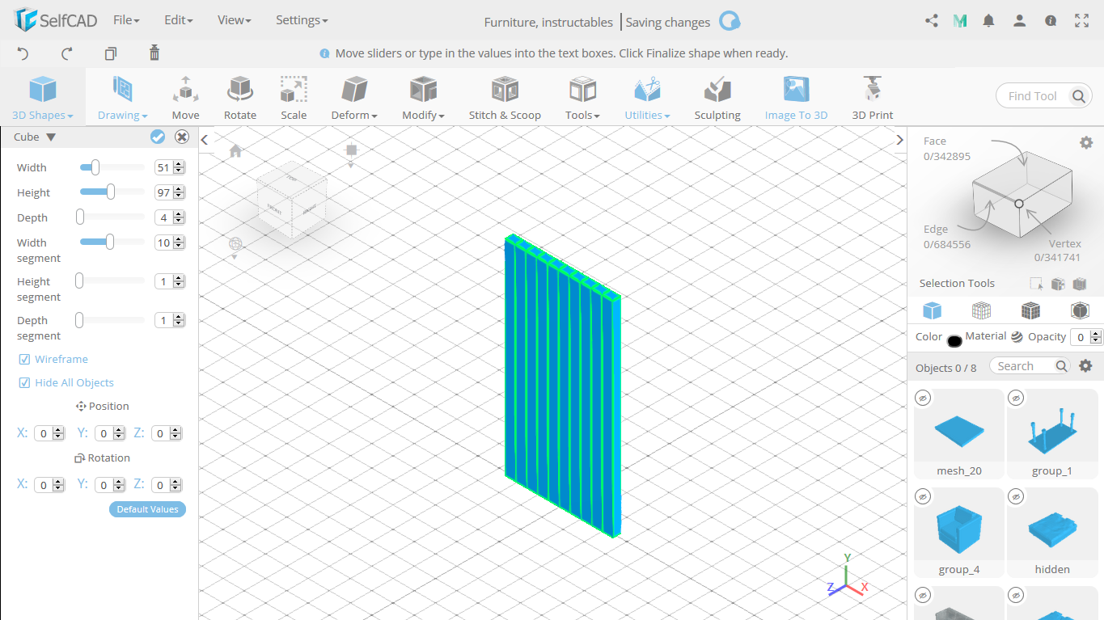
Task: Select the Rotate tool
Action: [240, 98]
